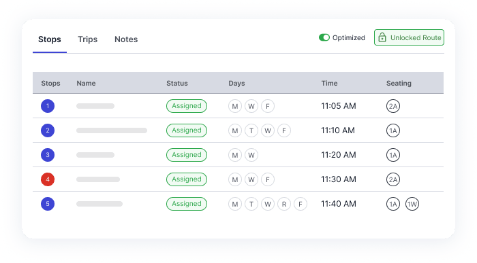Viewport: 477px width, 263px height.
Task: Turn off the Optimized toggle switch
Action: point(324,37)
